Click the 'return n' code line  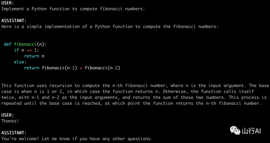click(x=34, y=56)
